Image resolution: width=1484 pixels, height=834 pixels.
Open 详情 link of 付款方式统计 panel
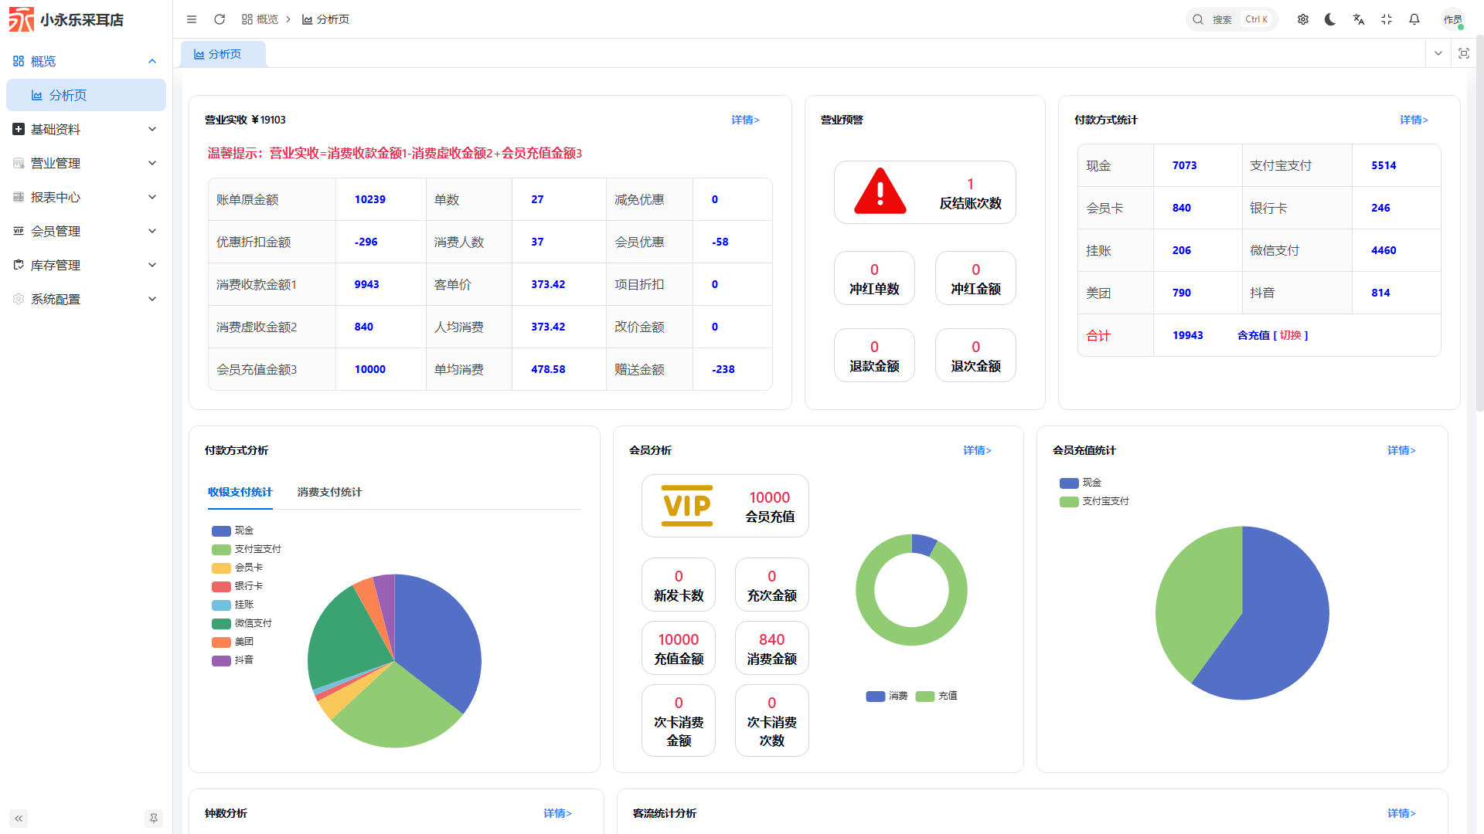click(1414, 120)
